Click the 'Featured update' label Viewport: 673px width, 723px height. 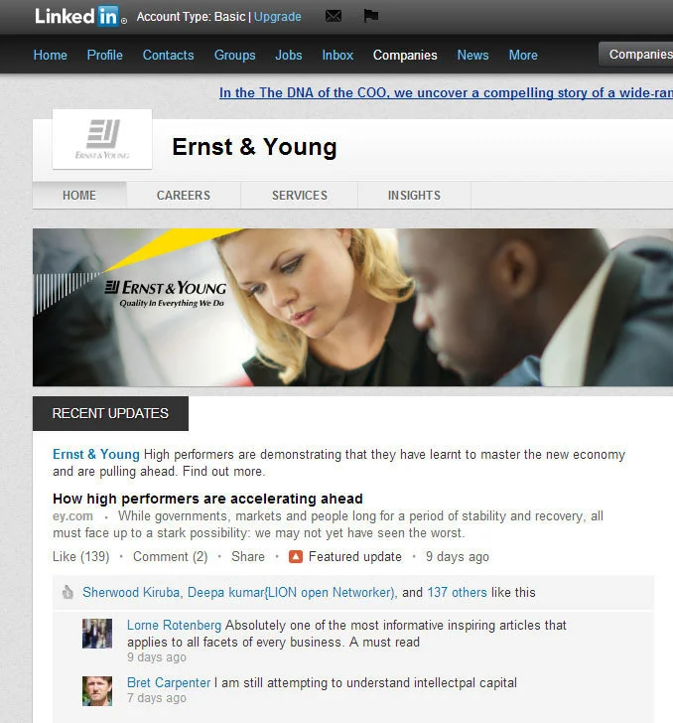355,556
